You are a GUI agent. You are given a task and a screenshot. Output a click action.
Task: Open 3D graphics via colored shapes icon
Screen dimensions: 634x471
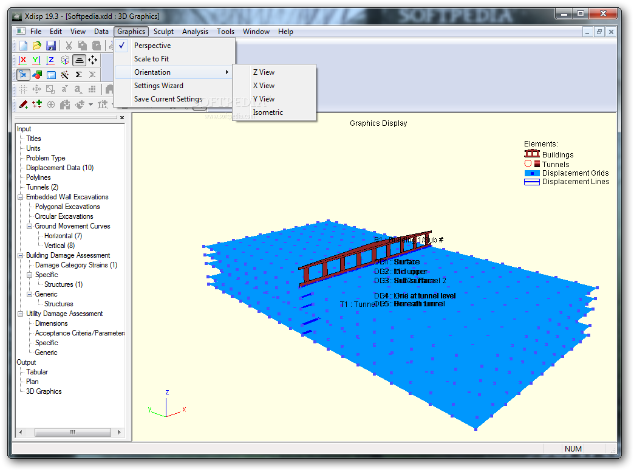pos(37,75)
